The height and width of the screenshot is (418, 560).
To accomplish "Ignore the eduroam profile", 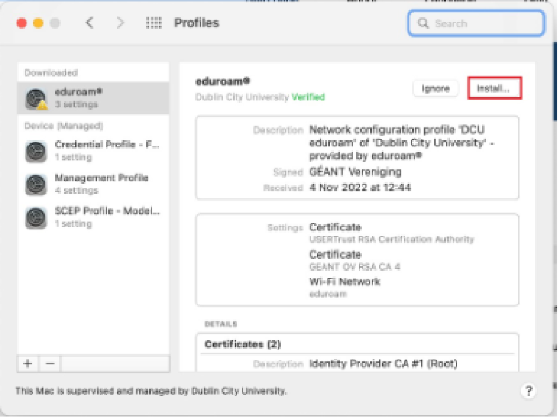I will pyautogui.click(x=436, y=88).
